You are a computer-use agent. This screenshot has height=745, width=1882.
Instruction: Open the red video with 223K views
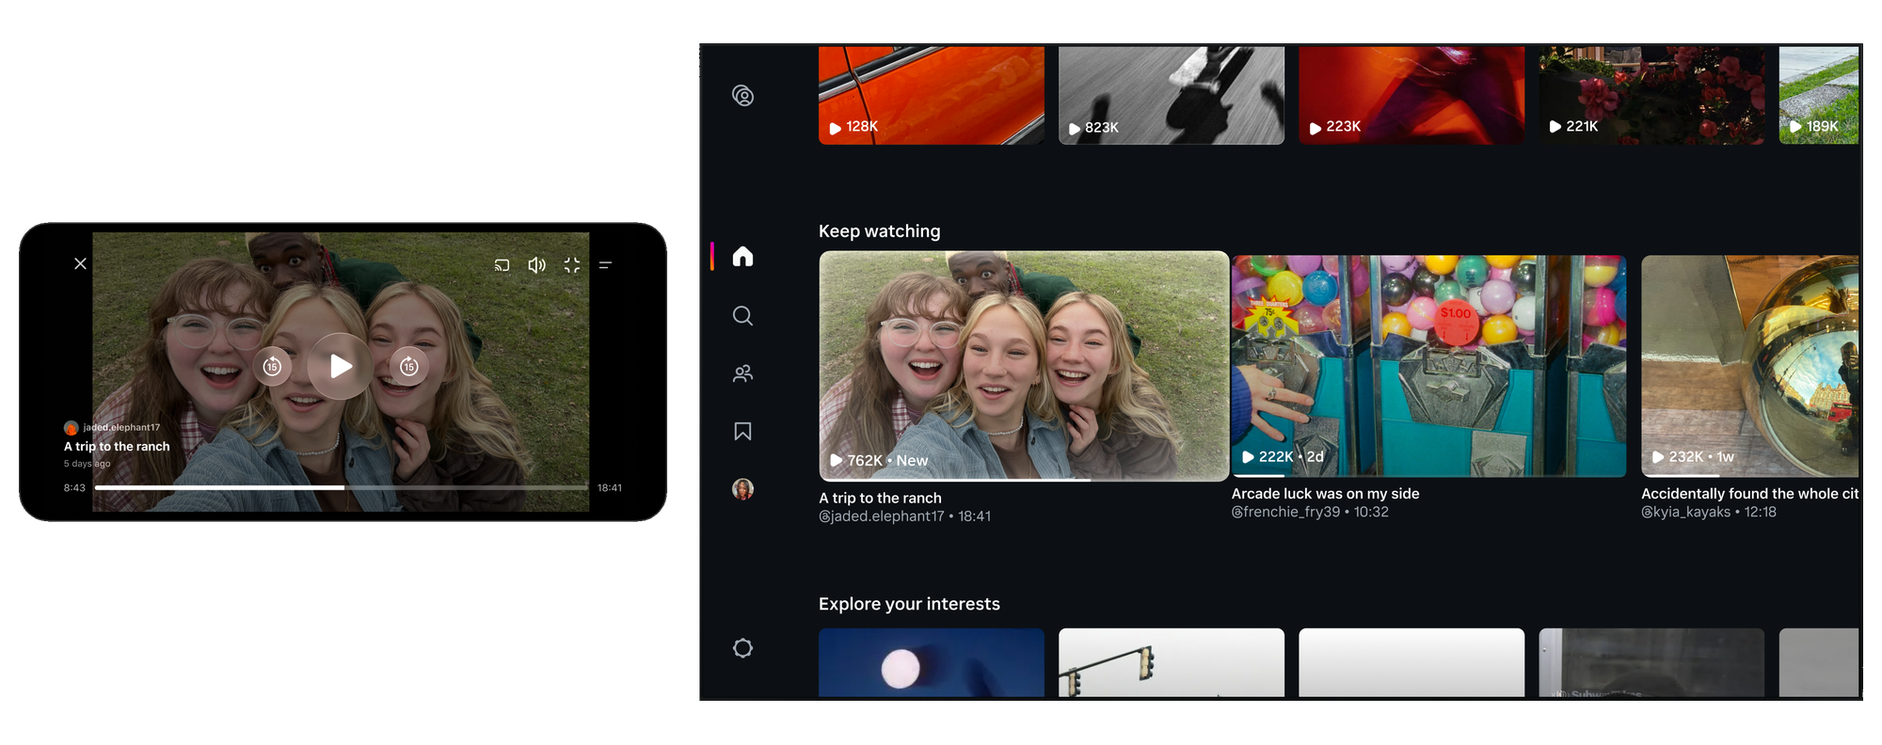(x=1411, y=94)
